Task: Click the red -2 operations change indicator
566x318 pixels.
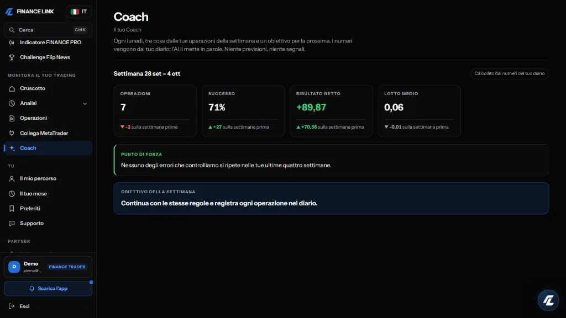Action: click(x=125, y=127)
